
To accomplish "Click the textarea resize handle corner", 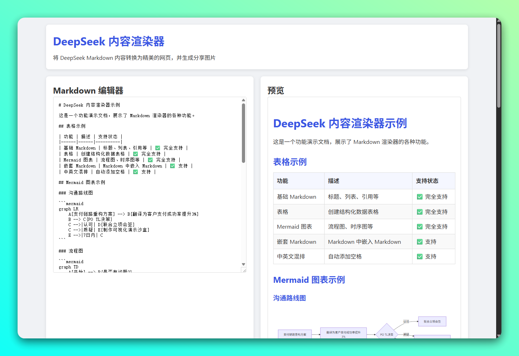I will (x=244, y=270).
